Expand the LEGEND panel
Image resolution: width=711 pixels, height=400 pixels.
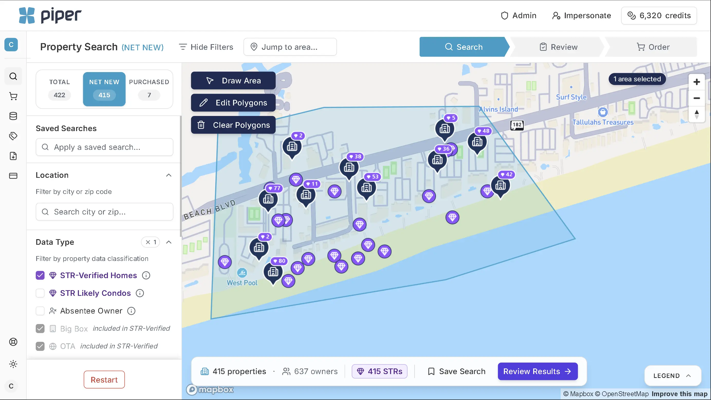(672, 376)
